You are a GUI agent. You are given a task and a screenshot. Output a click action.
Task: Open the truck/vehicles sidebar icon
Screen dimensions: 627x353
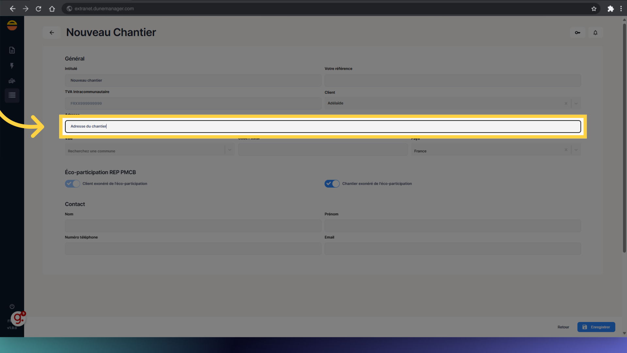[x=12, y=81]
